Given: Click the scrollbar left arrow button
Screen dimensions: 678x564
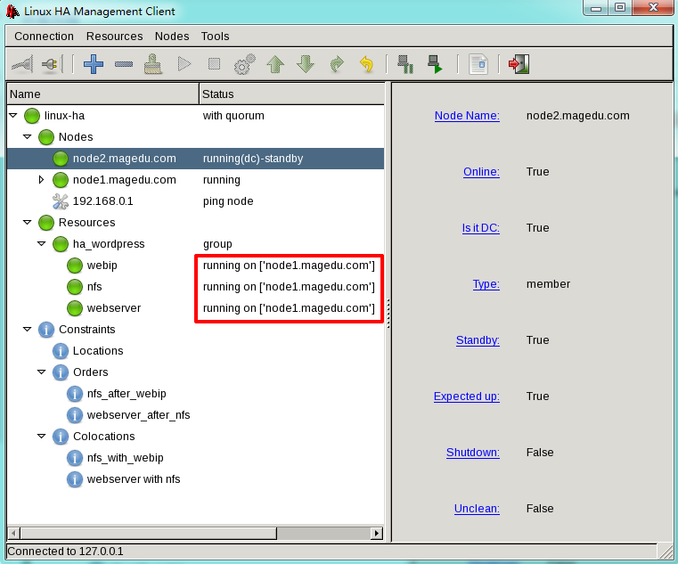Looking at the screenshot, I should [x=14, y=534].
